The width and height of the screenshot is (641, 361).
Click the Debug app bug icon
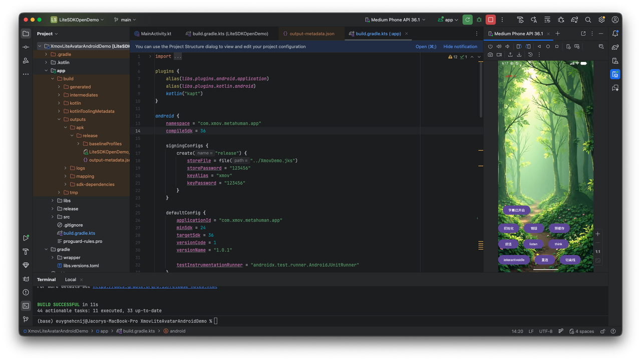point(479,20)
